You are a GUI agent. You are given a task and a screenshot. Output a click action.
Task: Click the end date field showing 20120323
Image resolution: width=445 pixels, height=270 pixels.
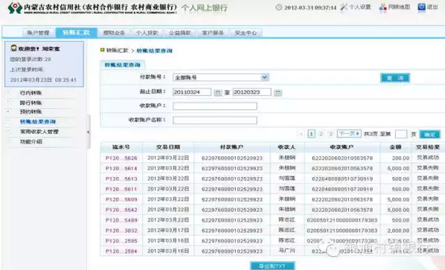[252, 92]
